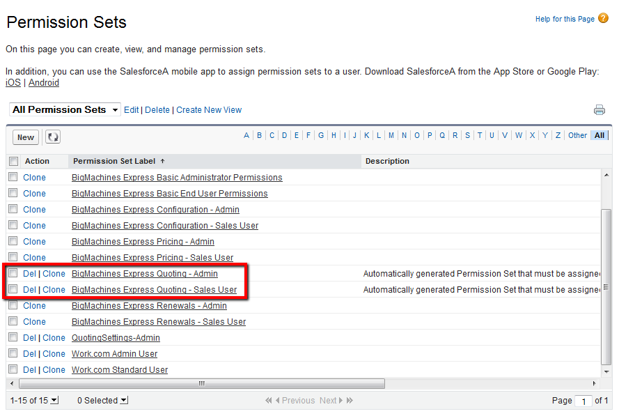This screenshot has height=416, width=619.
Task: Select the Other alphabet filter
Action: [577, 136]
